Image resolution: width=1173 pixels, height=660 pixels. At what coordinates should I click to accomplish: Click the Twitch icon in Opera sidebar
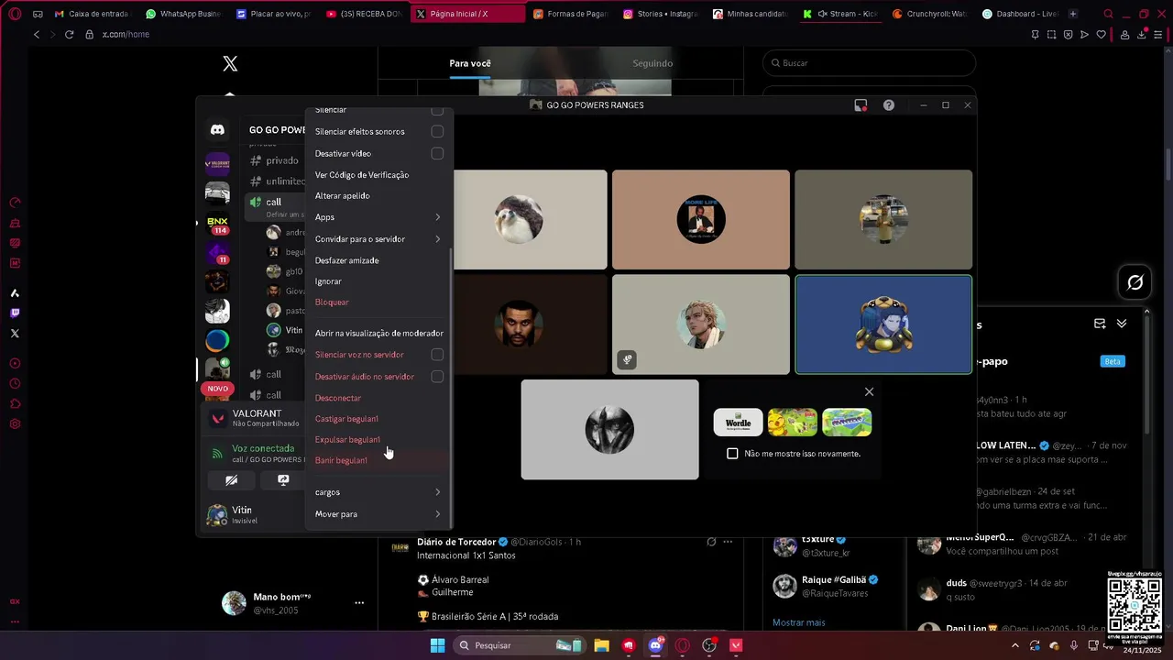[x=15, y=313]
